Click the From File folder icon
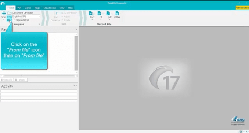The width and height of the screenshot is (249, 133). 10,13
